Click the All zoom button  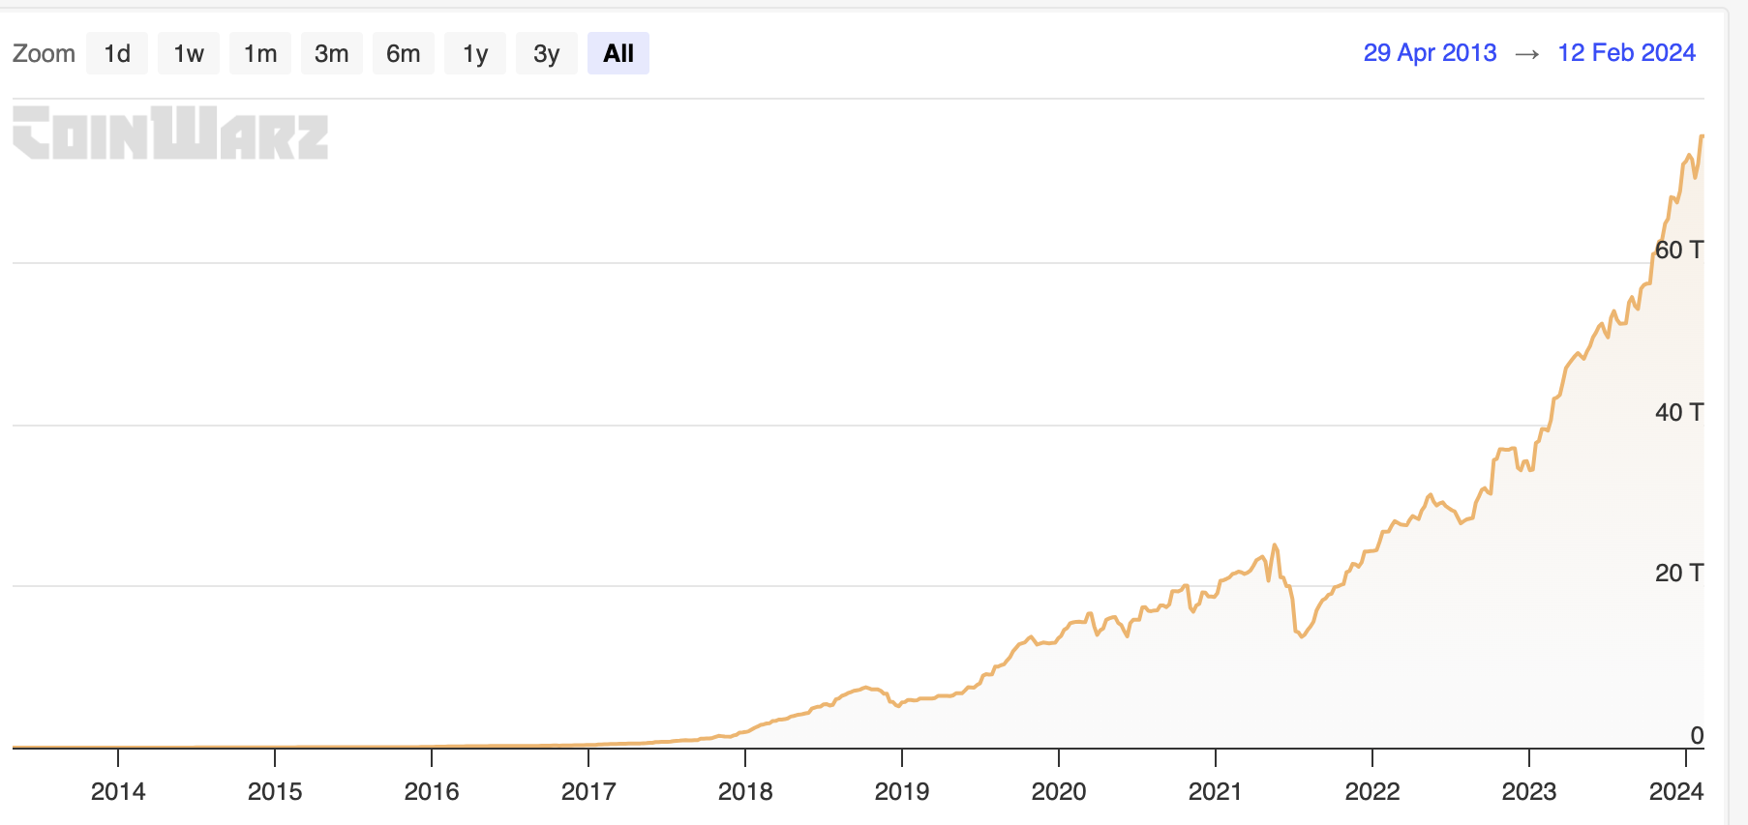(x=618, y=53)
